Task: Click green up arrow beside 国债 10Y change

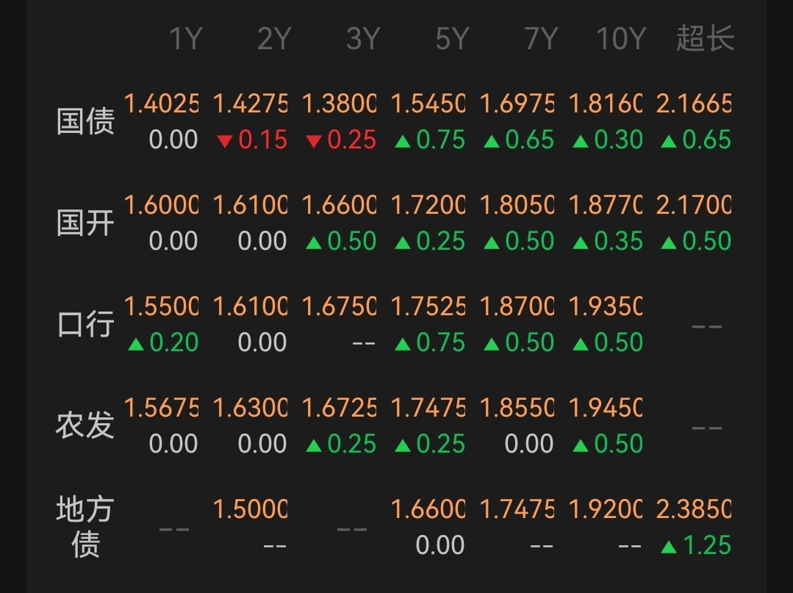Action: coord(580,141)
